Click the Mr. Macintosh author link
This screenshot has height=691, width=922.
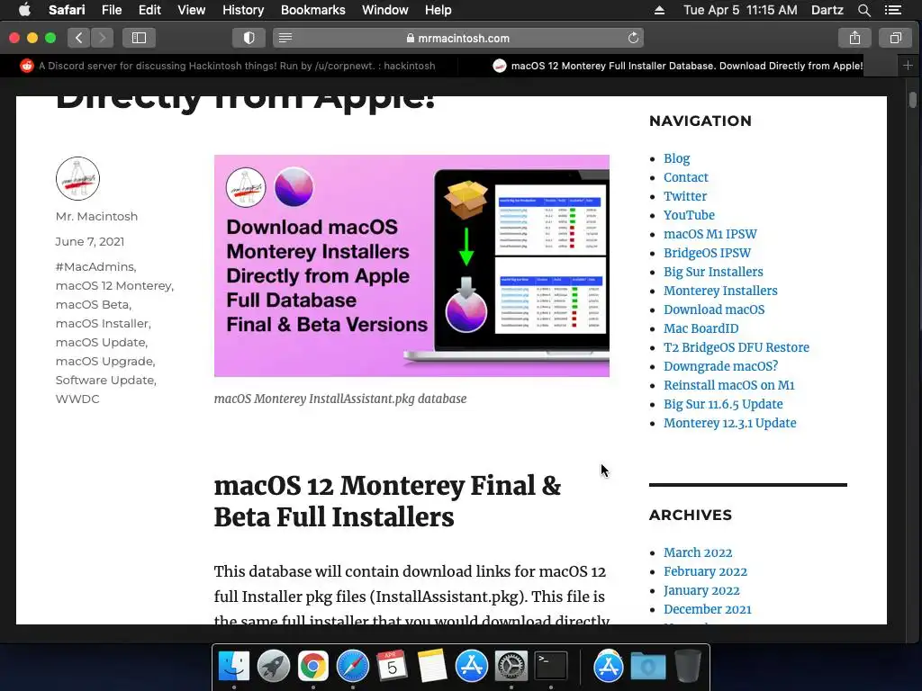96,216
